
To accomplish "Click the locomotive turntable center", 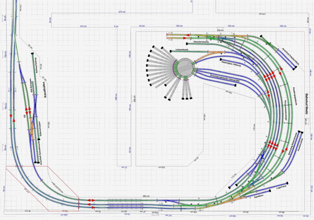I will tap(184, 67).
